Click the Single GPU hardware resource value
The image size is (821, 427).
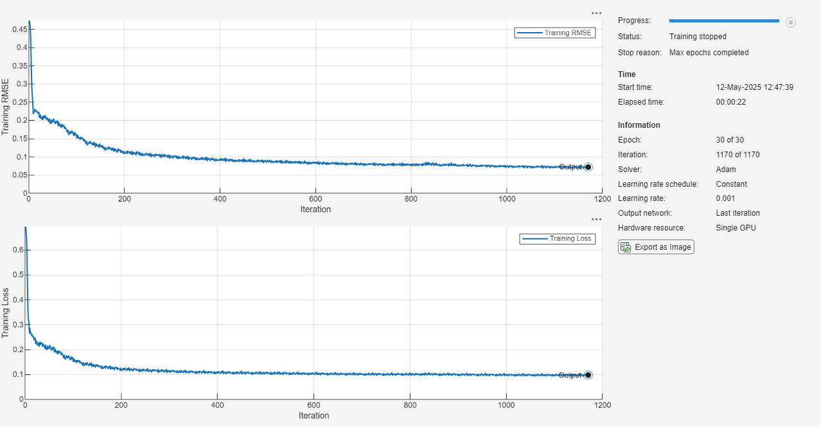(x=736, y=228)
